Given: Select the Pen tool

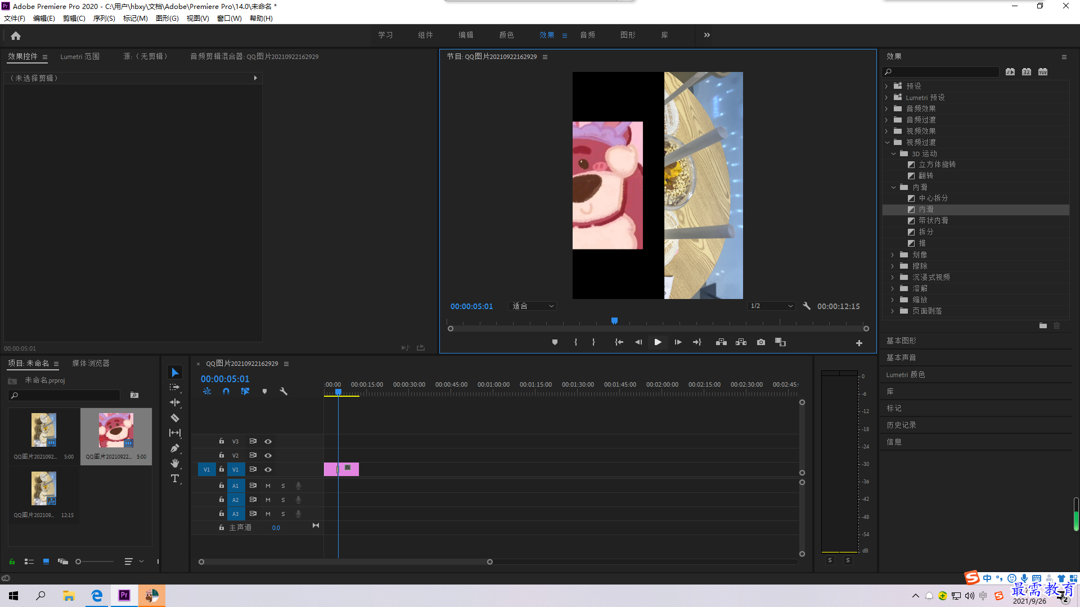Looking at the screenshot, I should click(x=175, y=449).
